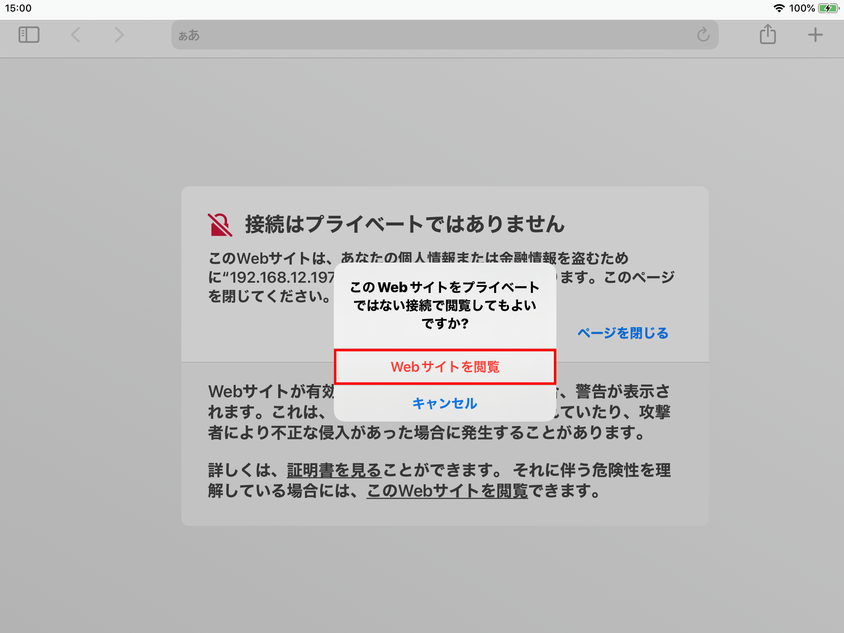This screenshot has height=633, width=844.
Task: Open a new tab with plus
Action: pyautogui.click(x=815, y=35)
